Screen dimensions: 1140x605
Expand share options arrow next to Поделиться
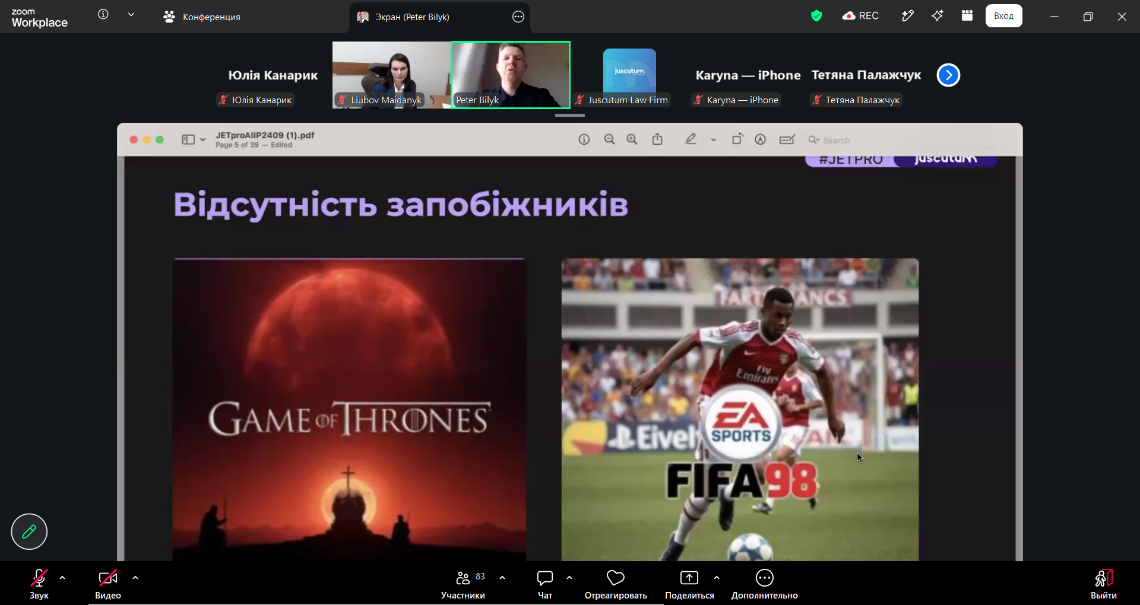click(x=717, y=578)
